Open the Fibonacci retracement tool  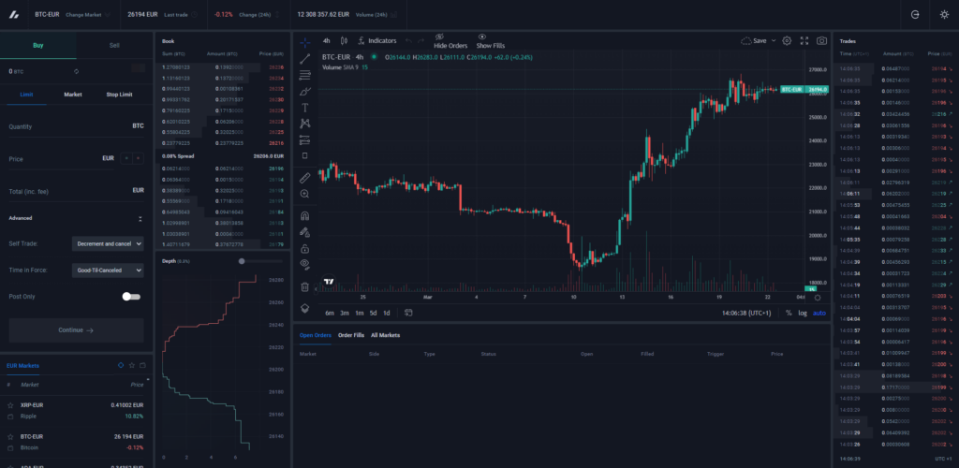pos(304,75)
